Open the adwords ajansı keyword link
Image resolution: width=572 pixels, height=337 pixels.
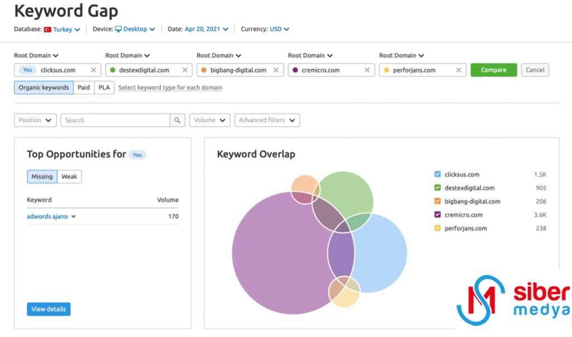(x=47, y=216)
